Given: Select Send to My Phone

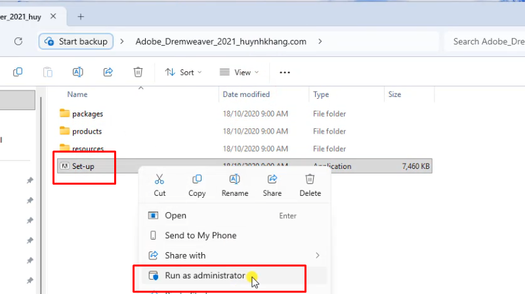Looking at the screenshot, I should tap(234, 236).
